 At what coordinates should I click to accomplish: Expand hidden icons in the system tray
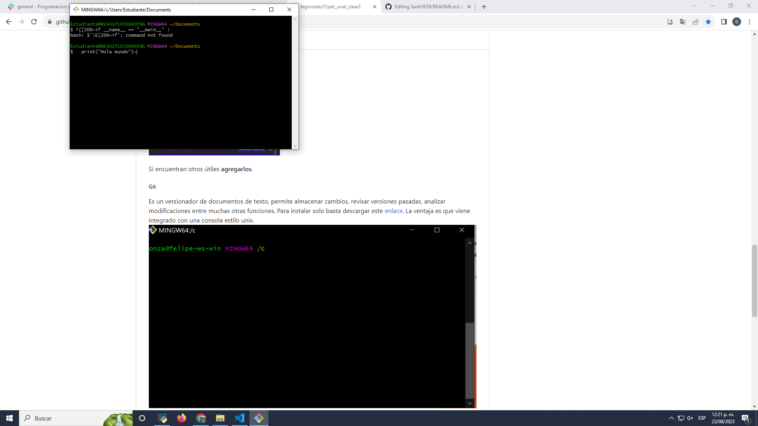click(671, 418)
